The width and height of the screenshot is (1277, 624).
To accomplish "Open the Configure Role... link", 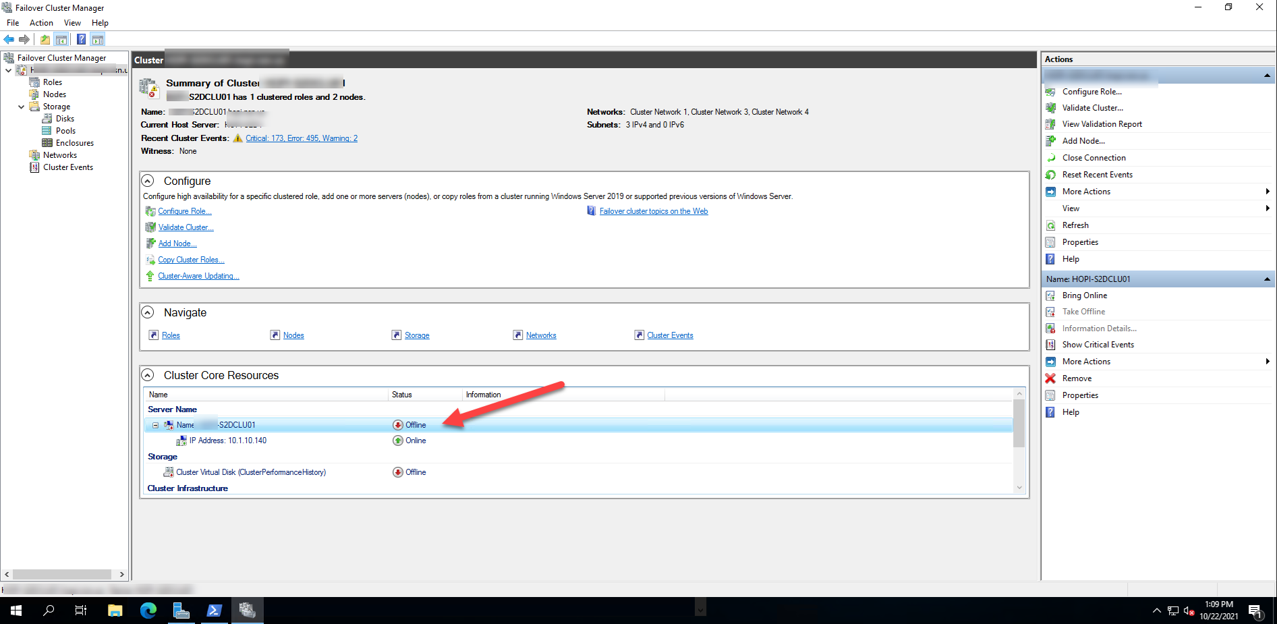I will [x=185, y=211].
